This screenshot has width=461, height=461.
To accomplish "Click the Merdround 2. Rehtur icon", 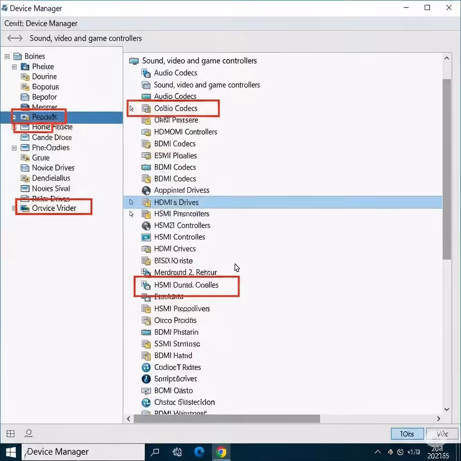I will click(x=146, y=272).
